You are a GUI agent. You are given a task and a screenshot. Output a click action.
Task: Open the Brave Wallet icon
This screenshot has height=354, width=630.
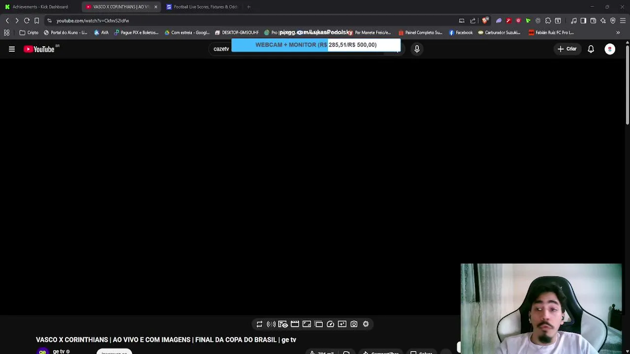593,21
